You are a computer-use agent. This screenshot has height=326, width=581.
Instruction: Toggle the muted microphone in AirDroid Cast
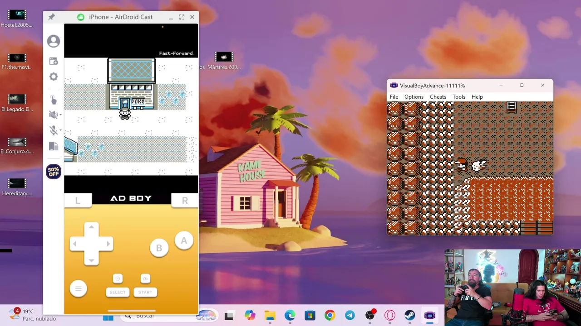coord(53,130)
